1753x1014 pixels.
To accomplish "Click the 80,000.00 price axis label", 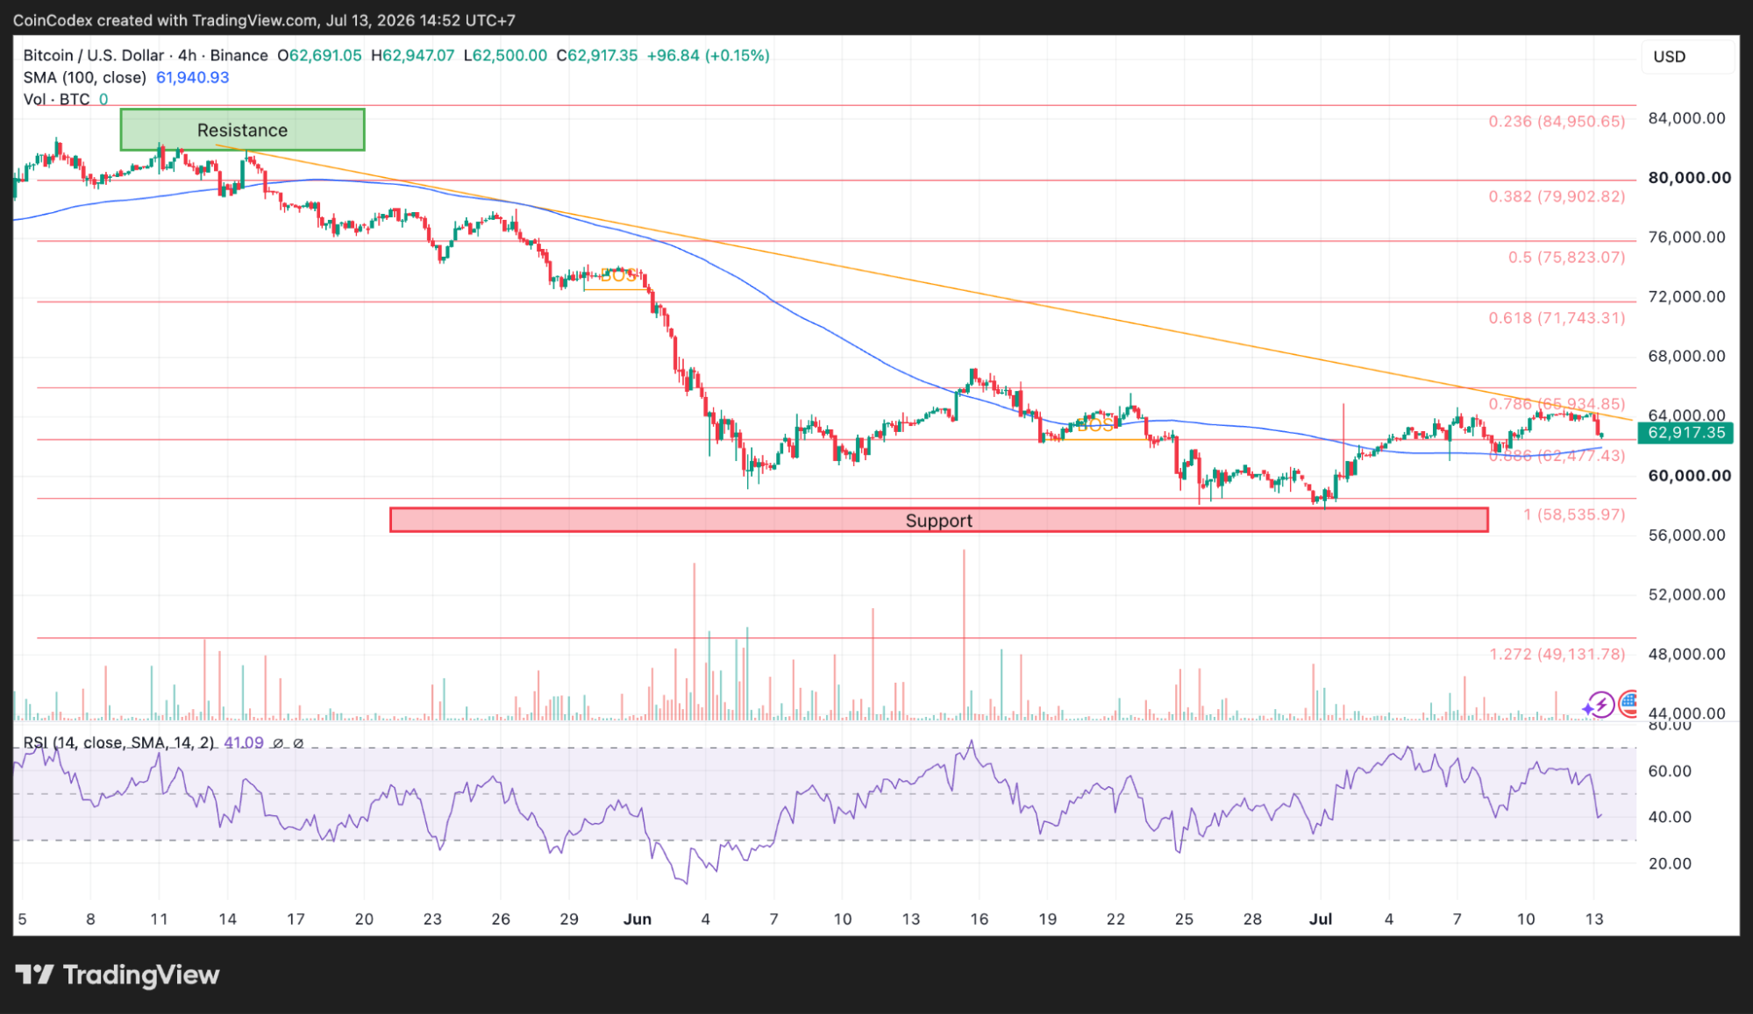I will (x=1689, y=178).
